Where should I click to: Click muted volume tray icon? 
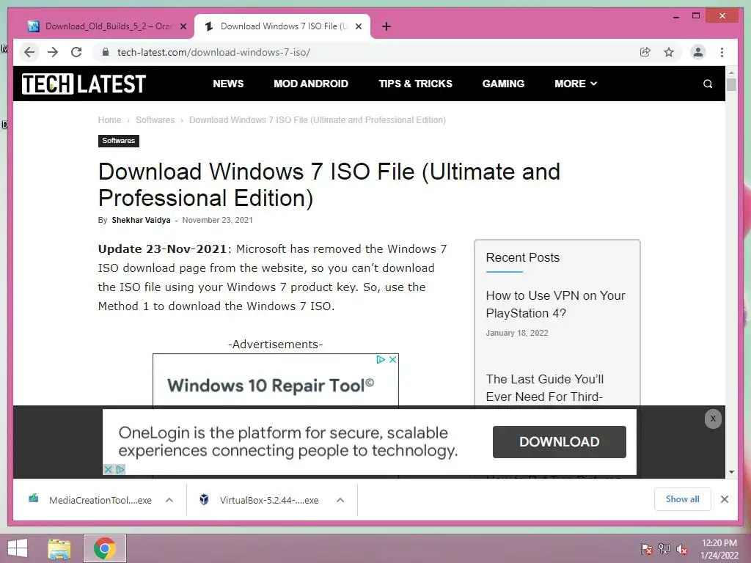coord(682,548)
